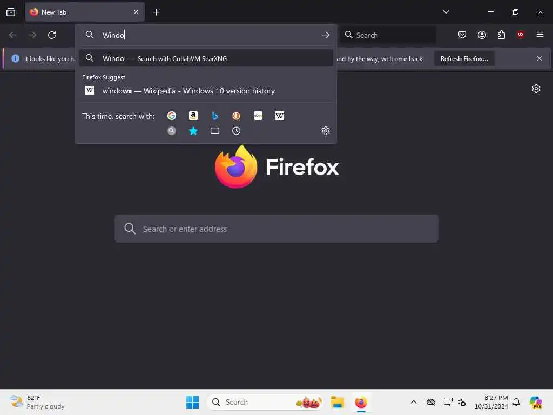The height and width of the screenshot is (415, 553).
Task: Open Firefox View
Action: pos(11,12)
